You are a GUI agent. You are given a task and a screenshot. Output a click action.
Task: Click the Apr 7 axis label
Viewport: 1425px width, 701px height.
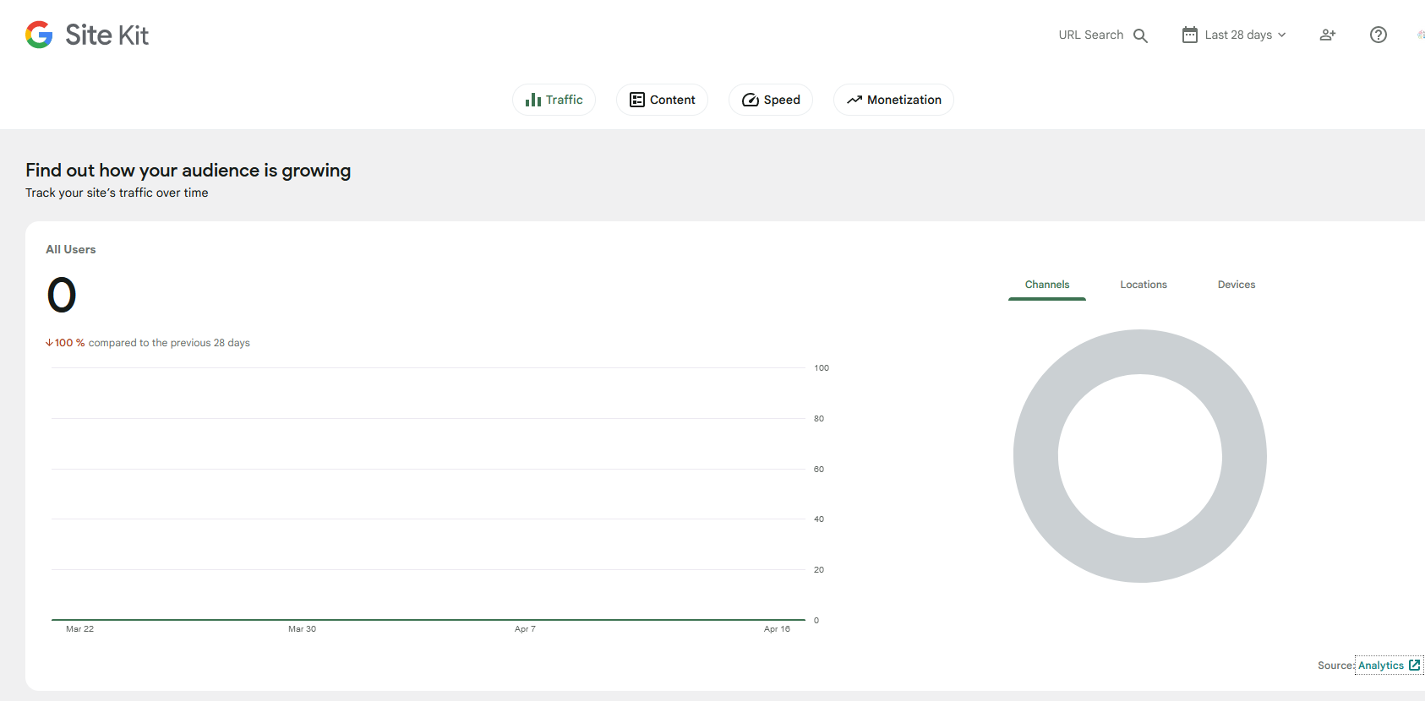coord(525,629)
